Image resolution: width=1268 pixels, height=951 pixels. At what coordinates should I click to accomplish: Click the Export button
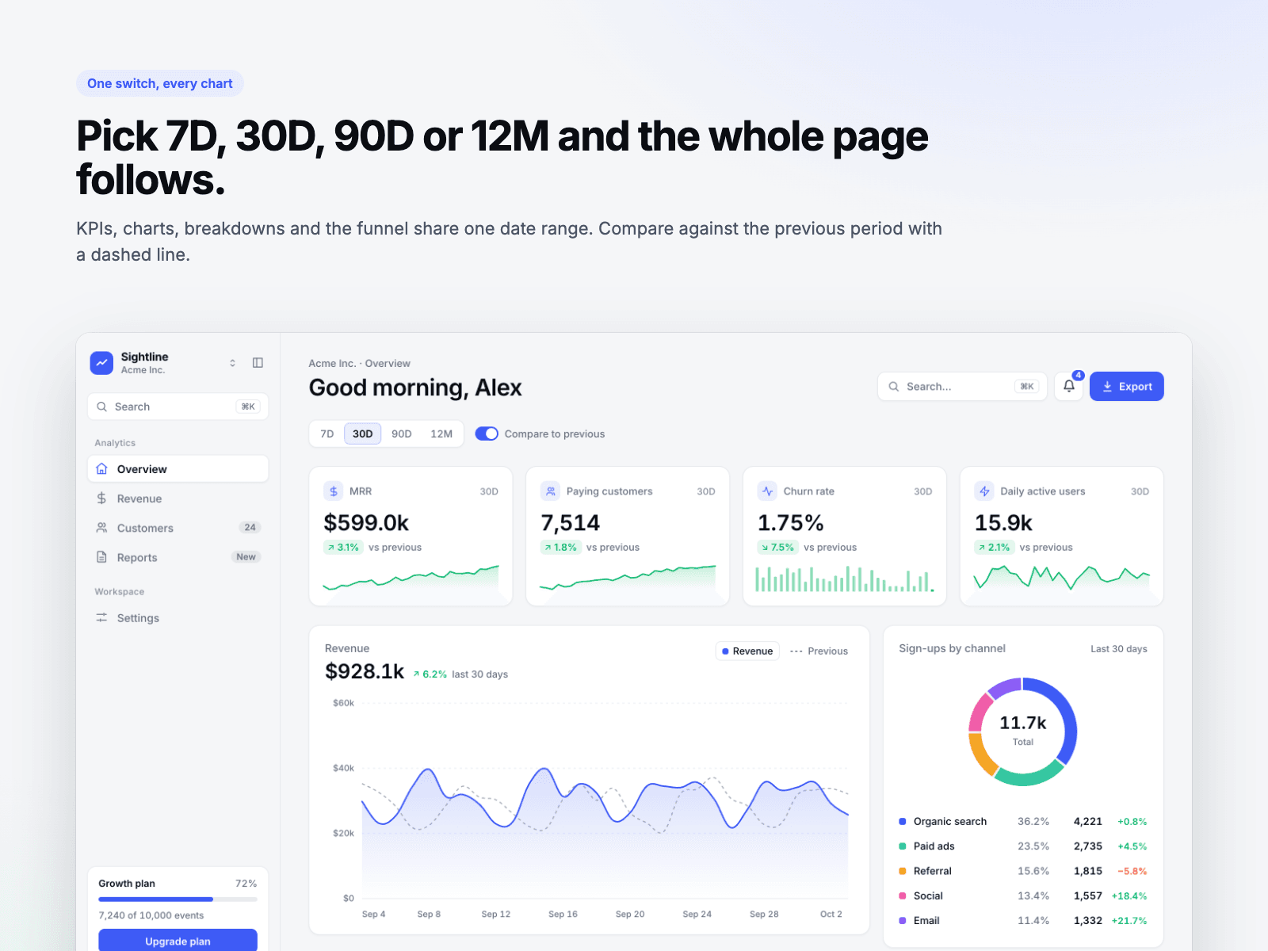click(1127, 387)
